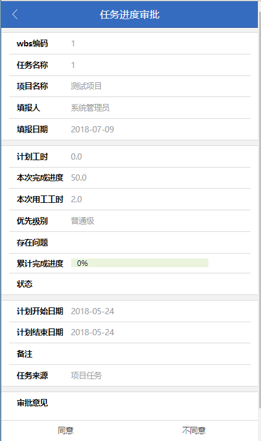Select the 计划工时 value 0.0
Viewport: 261px width, 441px height.
(76, 156)
